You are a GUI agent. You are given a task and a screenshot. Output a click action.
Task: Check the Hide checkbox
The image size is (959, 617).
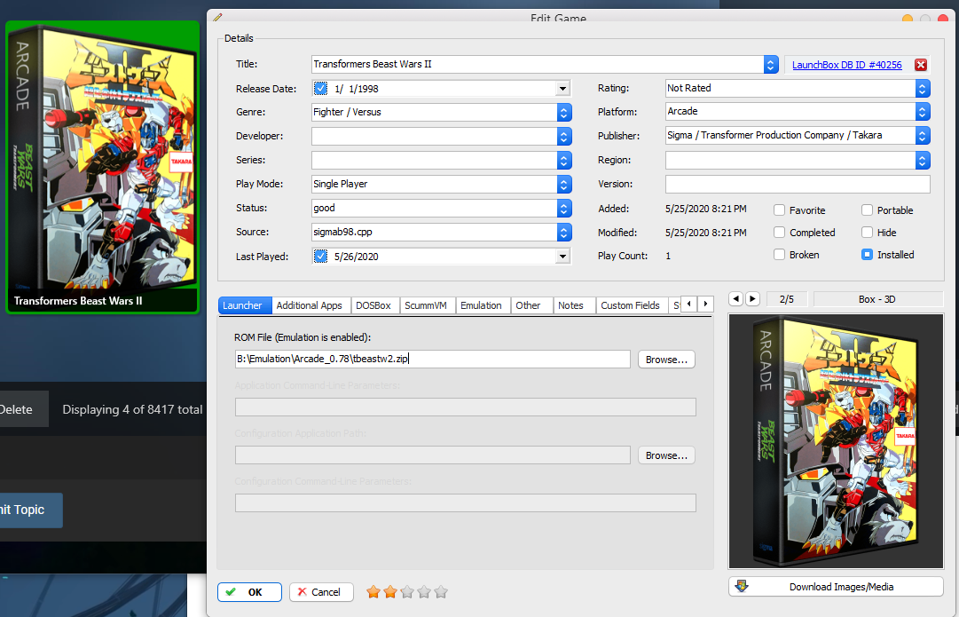pyautogui.click(x=867, y=232)
